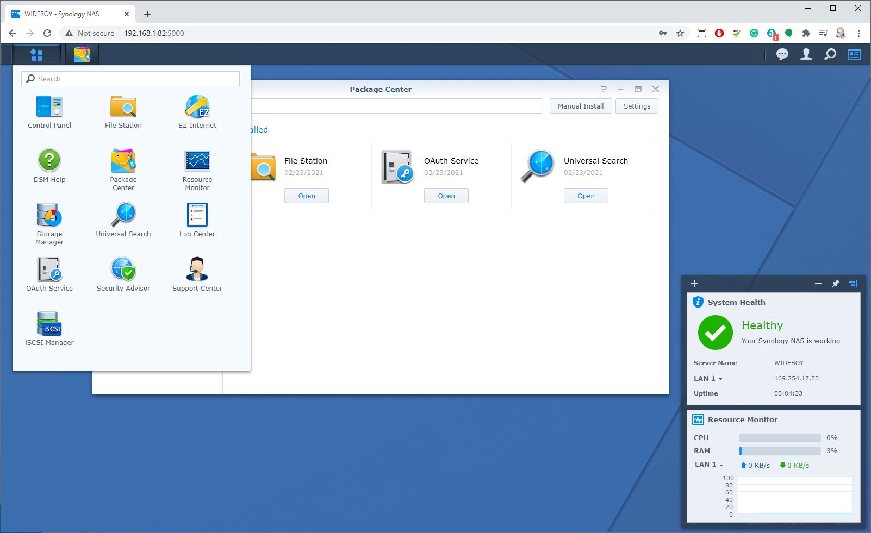The height and width of the screenshot is (533, 871).
Task: Open Resource Monitor widget title icon
Action: click(x=698, y=419)
